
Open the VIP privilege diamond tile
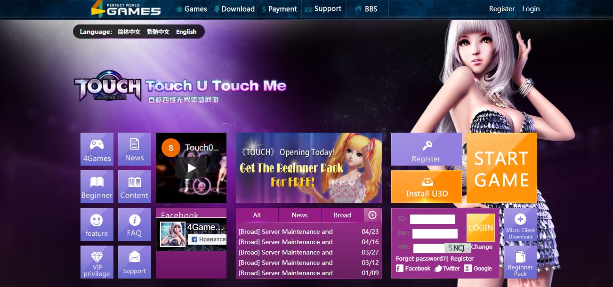[97, 262]
